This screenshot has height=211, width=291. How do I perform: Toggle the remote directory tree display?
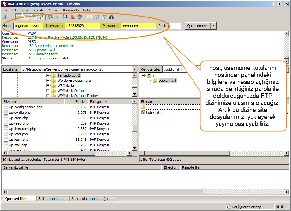pyautogui.click(x=34, y=17)
